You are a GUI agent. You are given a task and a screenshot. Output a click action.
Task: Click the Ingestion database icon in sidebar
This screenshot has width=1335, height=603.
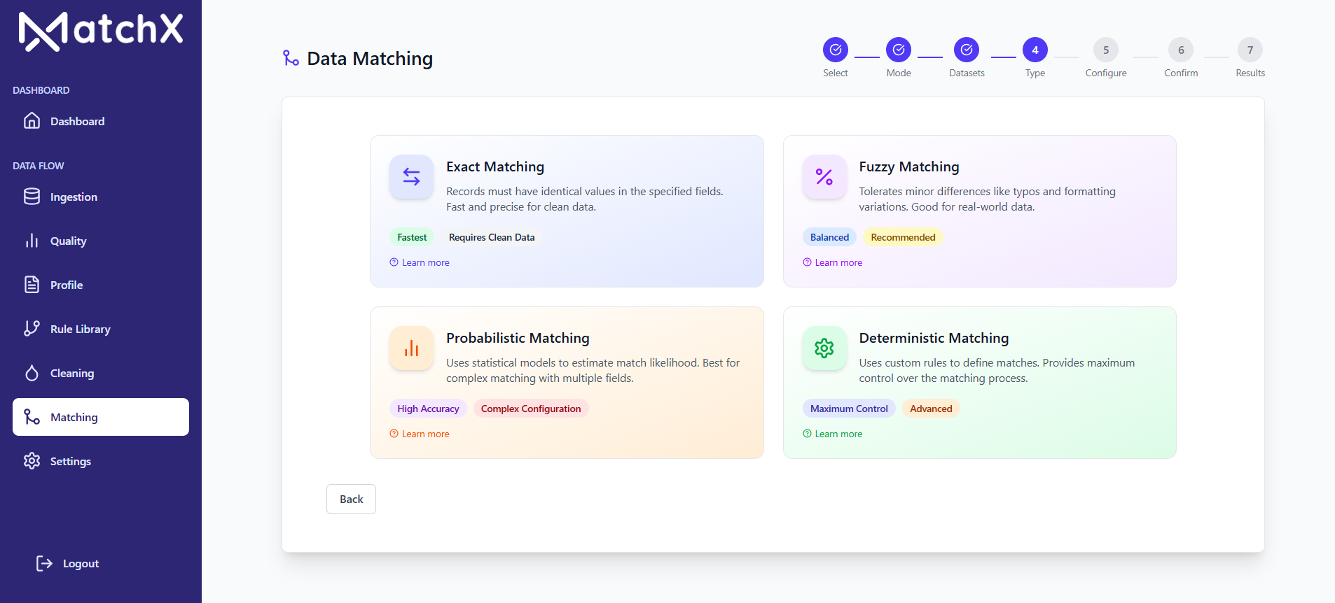pos(32,197)
